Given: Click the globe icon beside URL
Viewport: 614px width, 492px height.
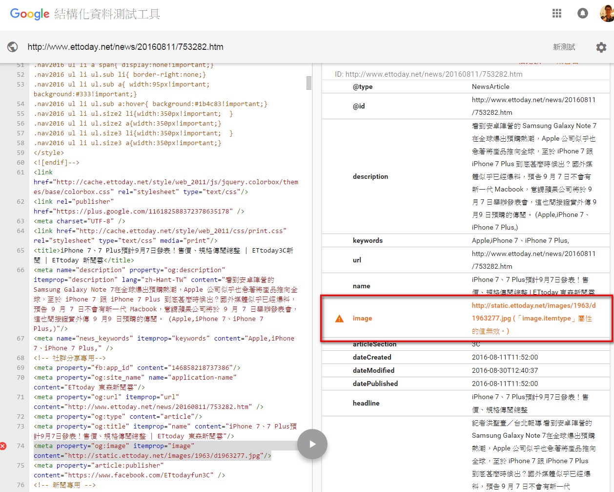Looking at the screenshot, I should 13,47.
